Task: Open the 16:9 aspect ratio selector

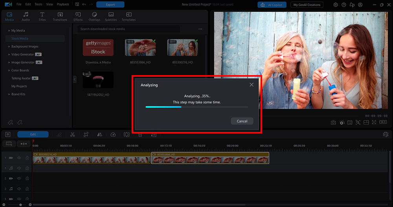Action: pyautogui.click(x=383, y=122)
